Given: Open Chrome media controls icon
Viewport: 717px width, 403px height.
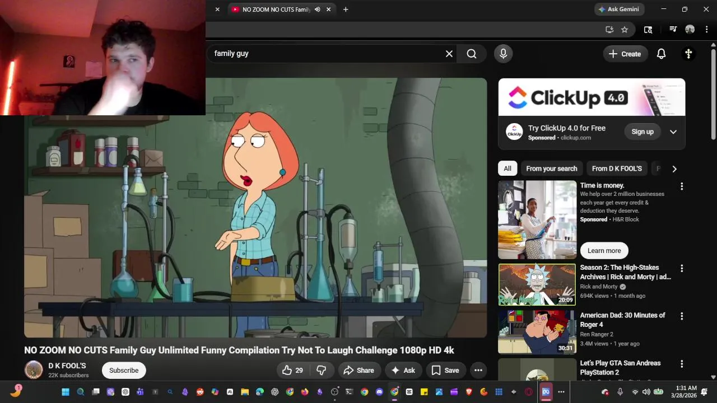Looking at the screenshot, I should pos(673,30).
